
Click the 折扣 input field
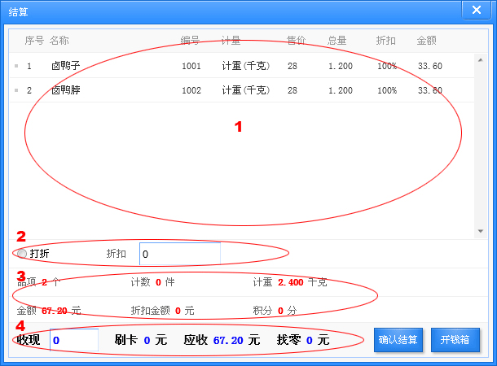click(180, 254)
